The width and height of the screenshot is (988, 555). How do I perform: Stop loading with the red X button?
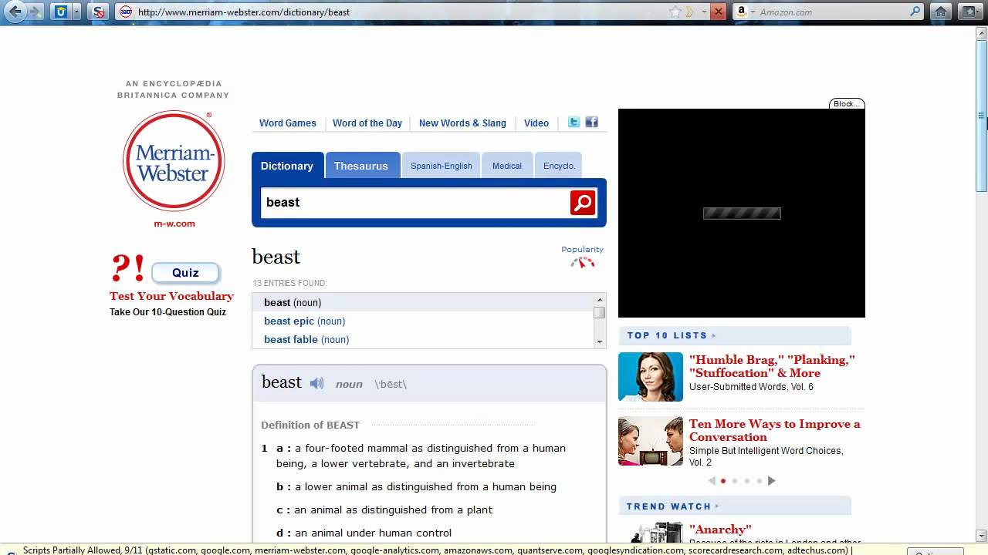point(718,12)
